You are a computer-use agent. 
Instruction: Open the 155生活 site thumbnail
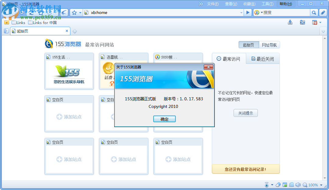[x=69, y=71]
